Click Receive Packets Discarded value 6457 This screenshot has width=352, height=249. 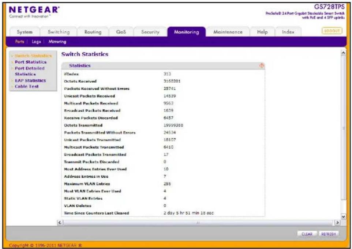coord(168,118)
